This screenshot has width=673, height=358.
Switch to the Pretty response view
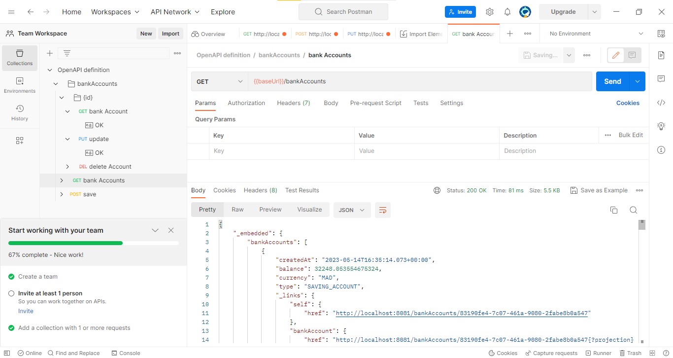pos(207,209)
